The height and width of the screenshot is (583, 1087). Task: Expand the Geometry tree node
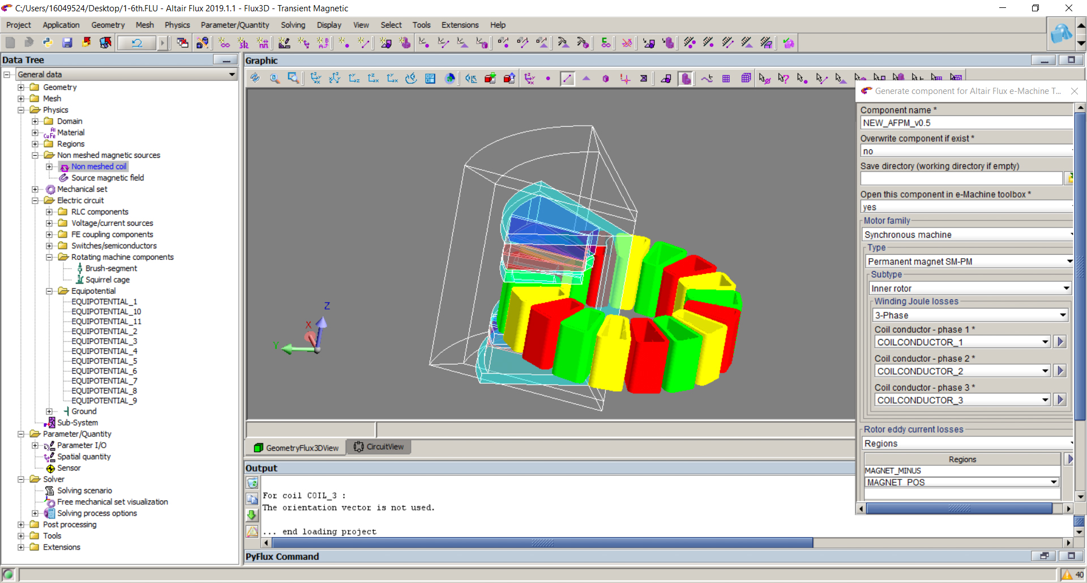tap(21, 87)
